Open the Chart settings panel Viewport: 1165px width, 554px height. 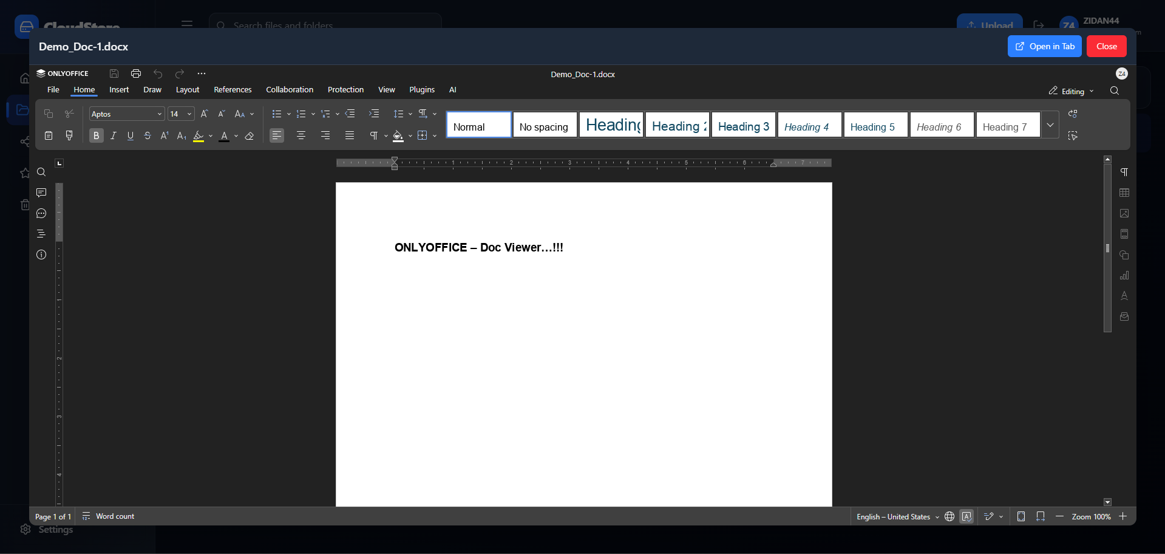point(1124,275)
